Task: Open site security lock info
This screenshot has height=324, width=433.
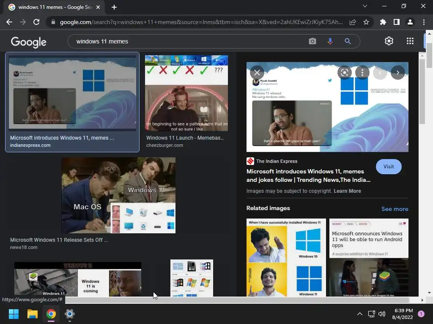Action: point(53,22)
